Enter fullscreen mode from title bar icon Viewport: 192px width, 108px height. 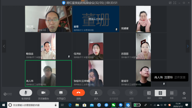(175, 3)
